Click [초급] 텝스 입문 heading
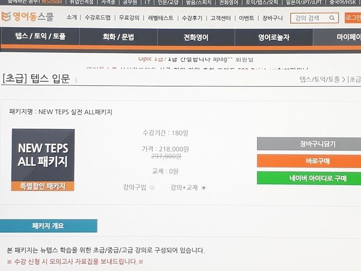The height and width of the screenshot is (271, 361). point(36,78)
